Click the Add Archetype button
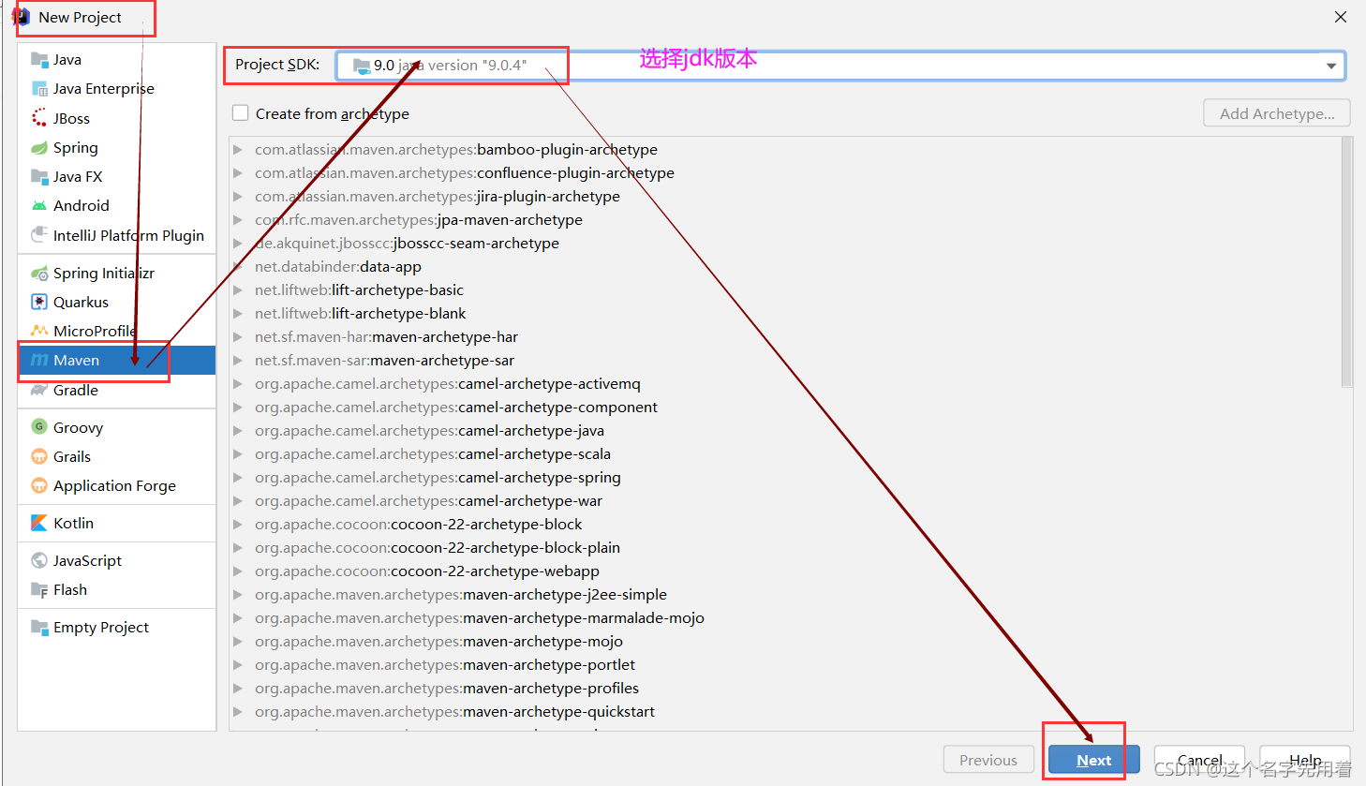This screenshot has height=786, width=1366. pyautogui.click(x=1277, y=113)
